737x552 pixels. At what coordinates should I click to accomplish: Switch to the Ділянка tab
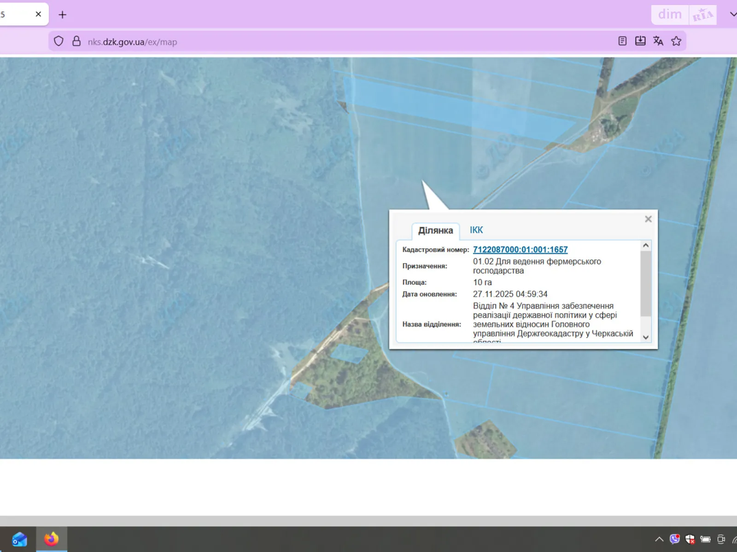[435, 230]
